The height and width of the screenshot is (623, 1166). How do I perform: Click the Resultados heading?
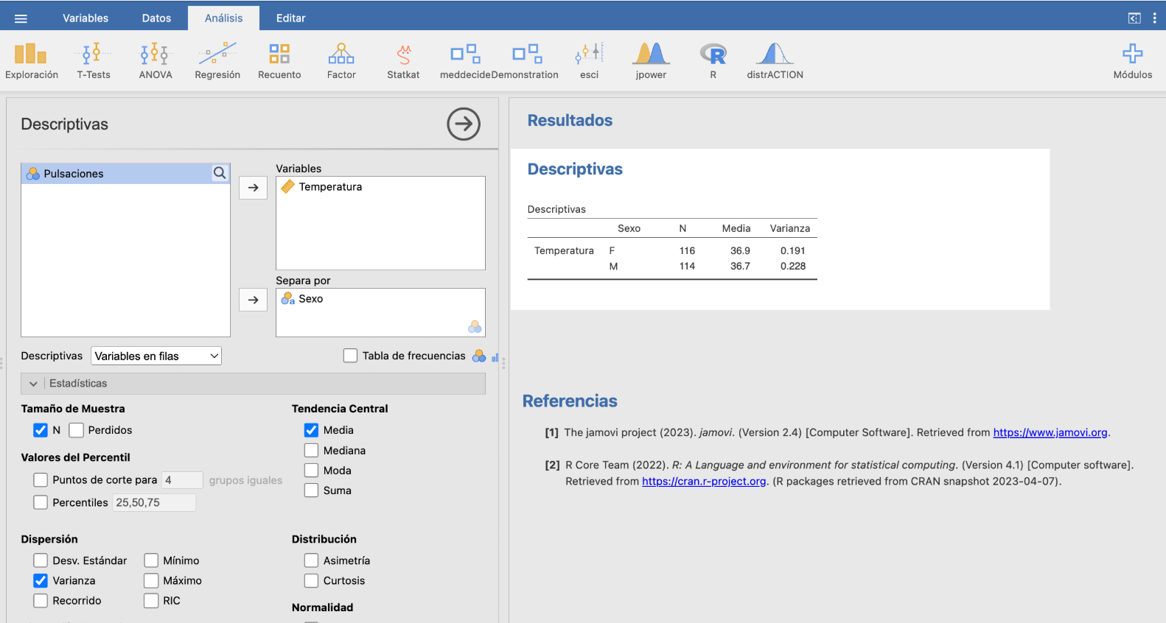point(570,121)
